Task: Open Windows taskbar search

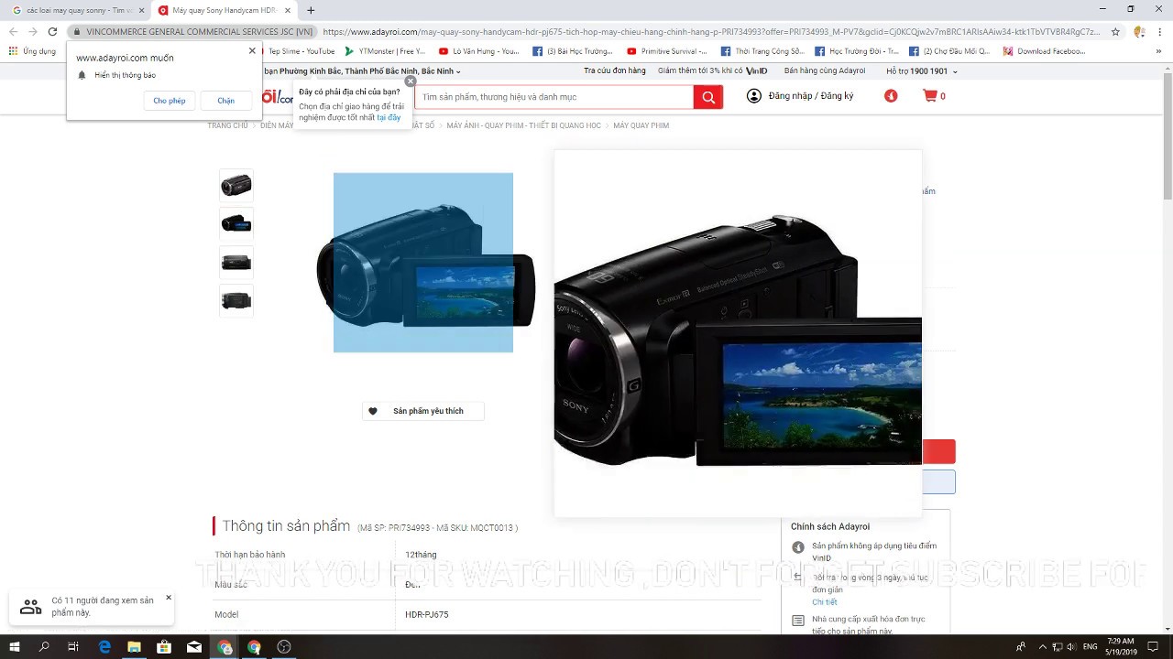Action: (x=44, y=646)
